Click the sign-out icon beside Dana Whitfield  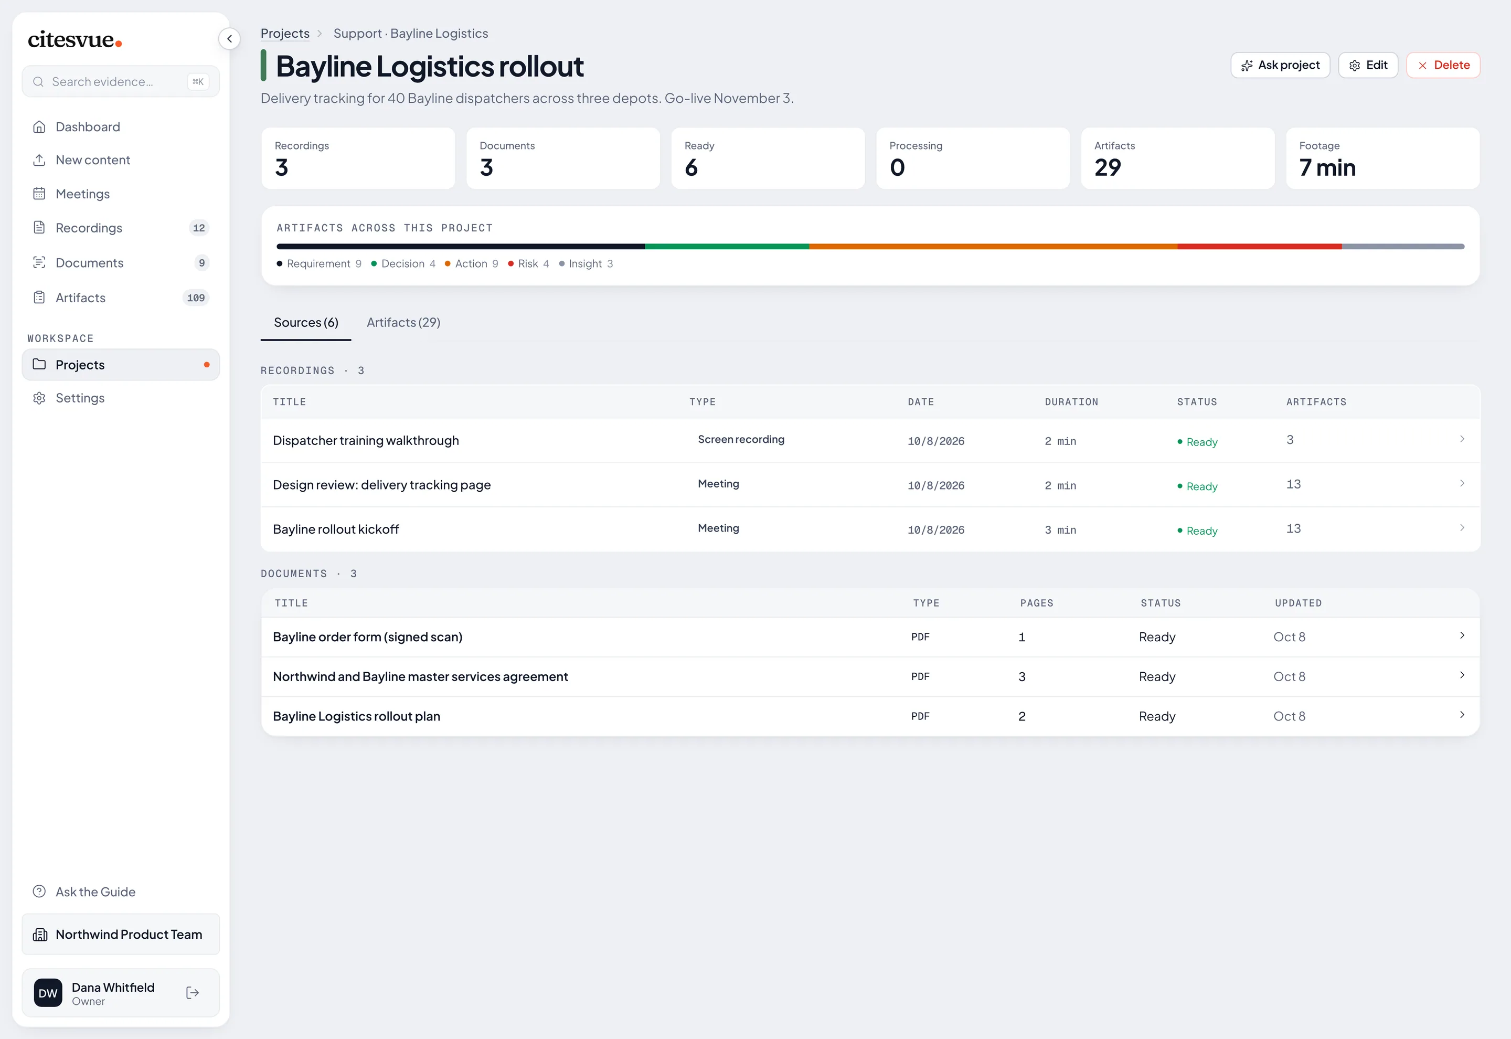(x=193, y=993)
